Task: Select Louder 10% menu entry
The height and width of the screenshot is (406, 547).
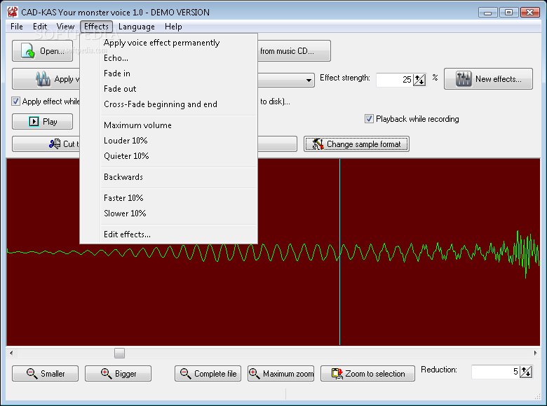Action: pos(169,140)
